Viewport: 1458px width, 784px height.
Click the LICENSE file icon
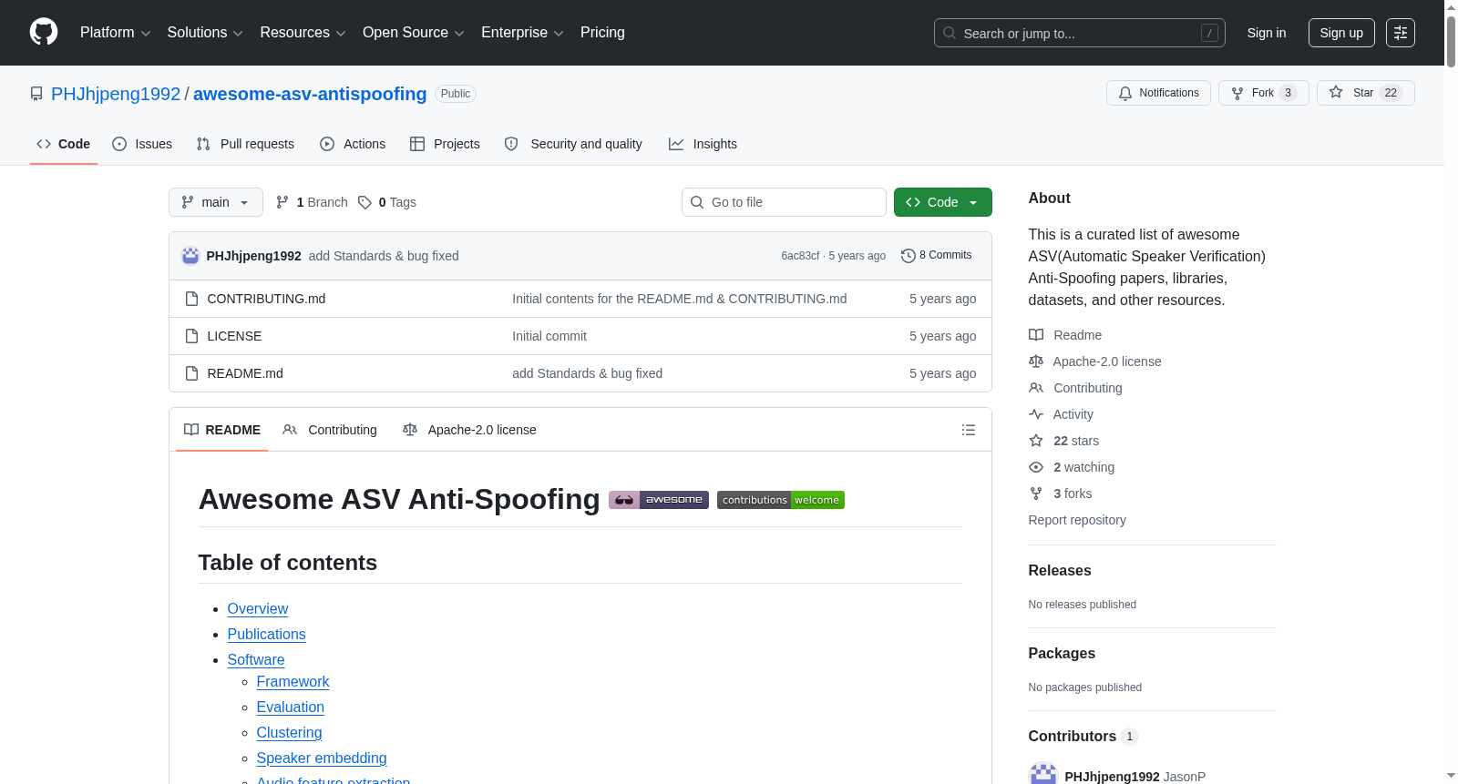[191, 336]
